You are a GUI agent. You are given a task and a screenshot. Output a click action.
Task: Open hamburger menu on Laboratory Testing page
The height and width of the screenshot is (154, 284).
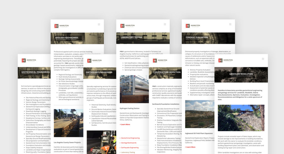(x=164, y=25)
